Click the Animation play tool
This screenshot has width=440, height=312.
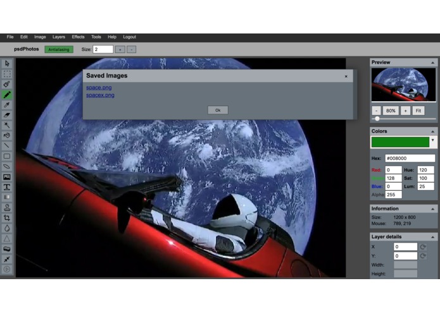pyautogui.click(x=7, y=269)
